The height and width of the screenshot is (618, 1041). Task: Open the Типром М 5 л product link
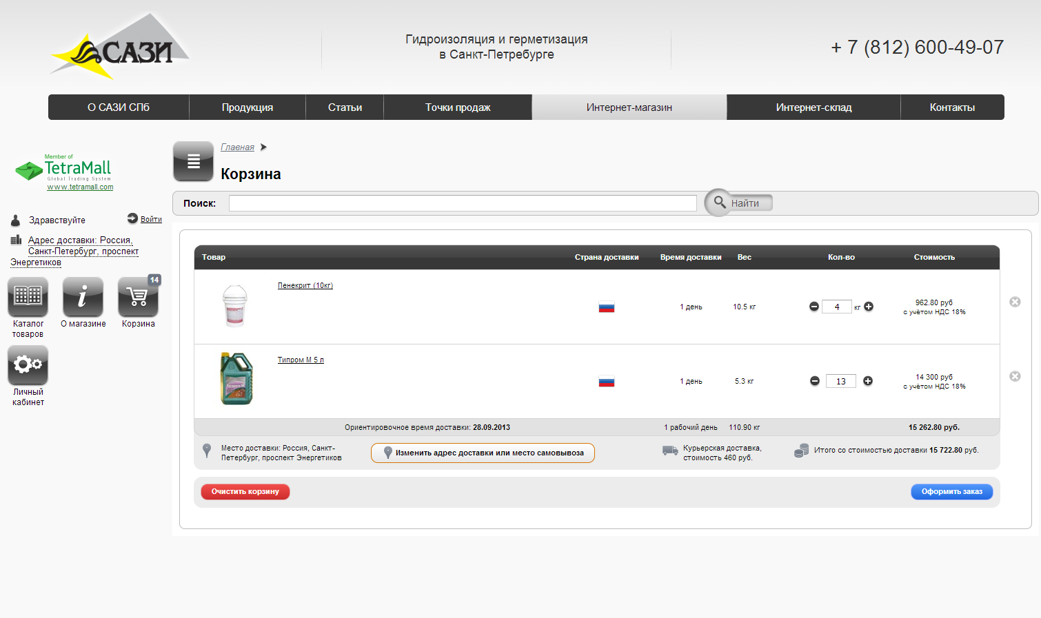tap(301, 360)
